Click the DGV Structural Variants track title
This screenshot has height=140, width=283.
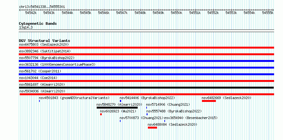click(x=45, y=41)
